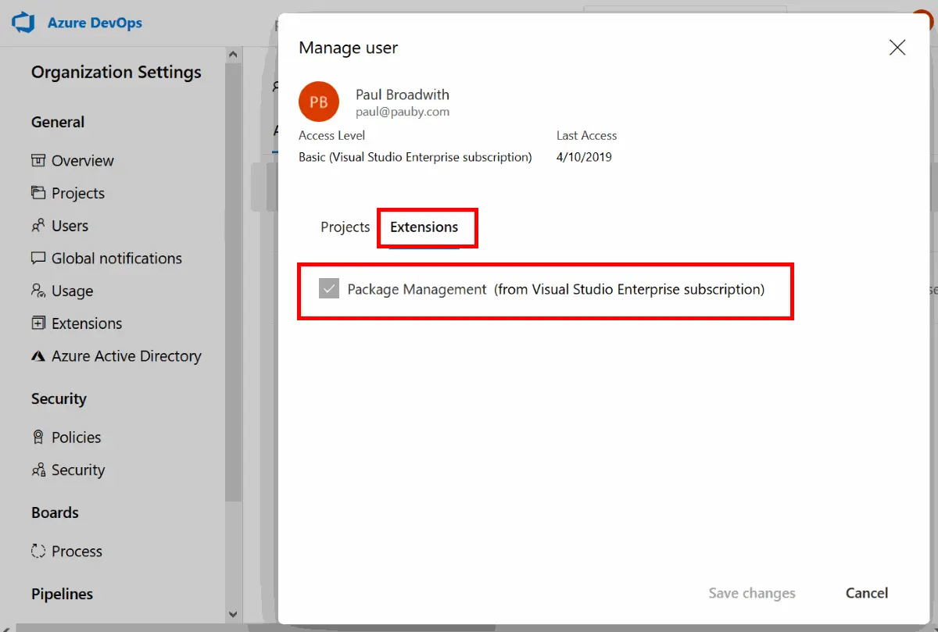Click the Azure DevOps logo icon
Screen dimensions: 938x632
23,23
